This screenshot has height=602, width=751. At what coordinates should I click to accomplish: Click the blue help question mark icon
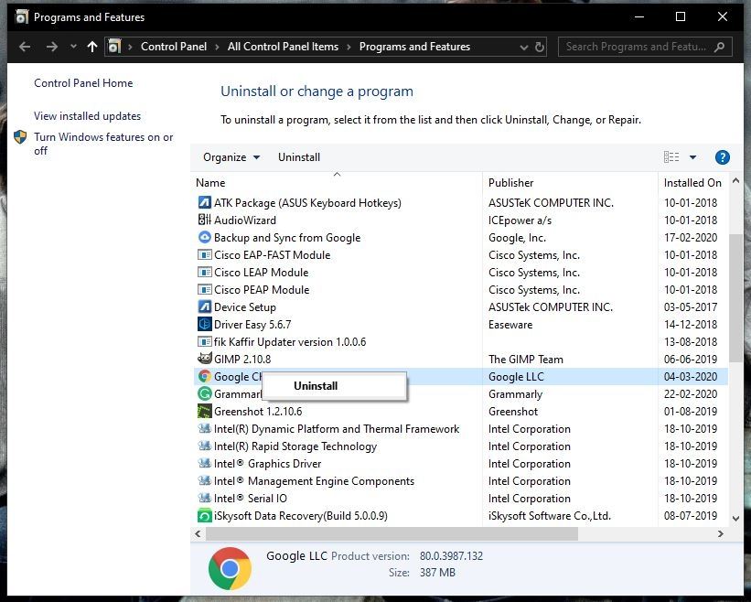pyautogui.click(x=723, y=157)
